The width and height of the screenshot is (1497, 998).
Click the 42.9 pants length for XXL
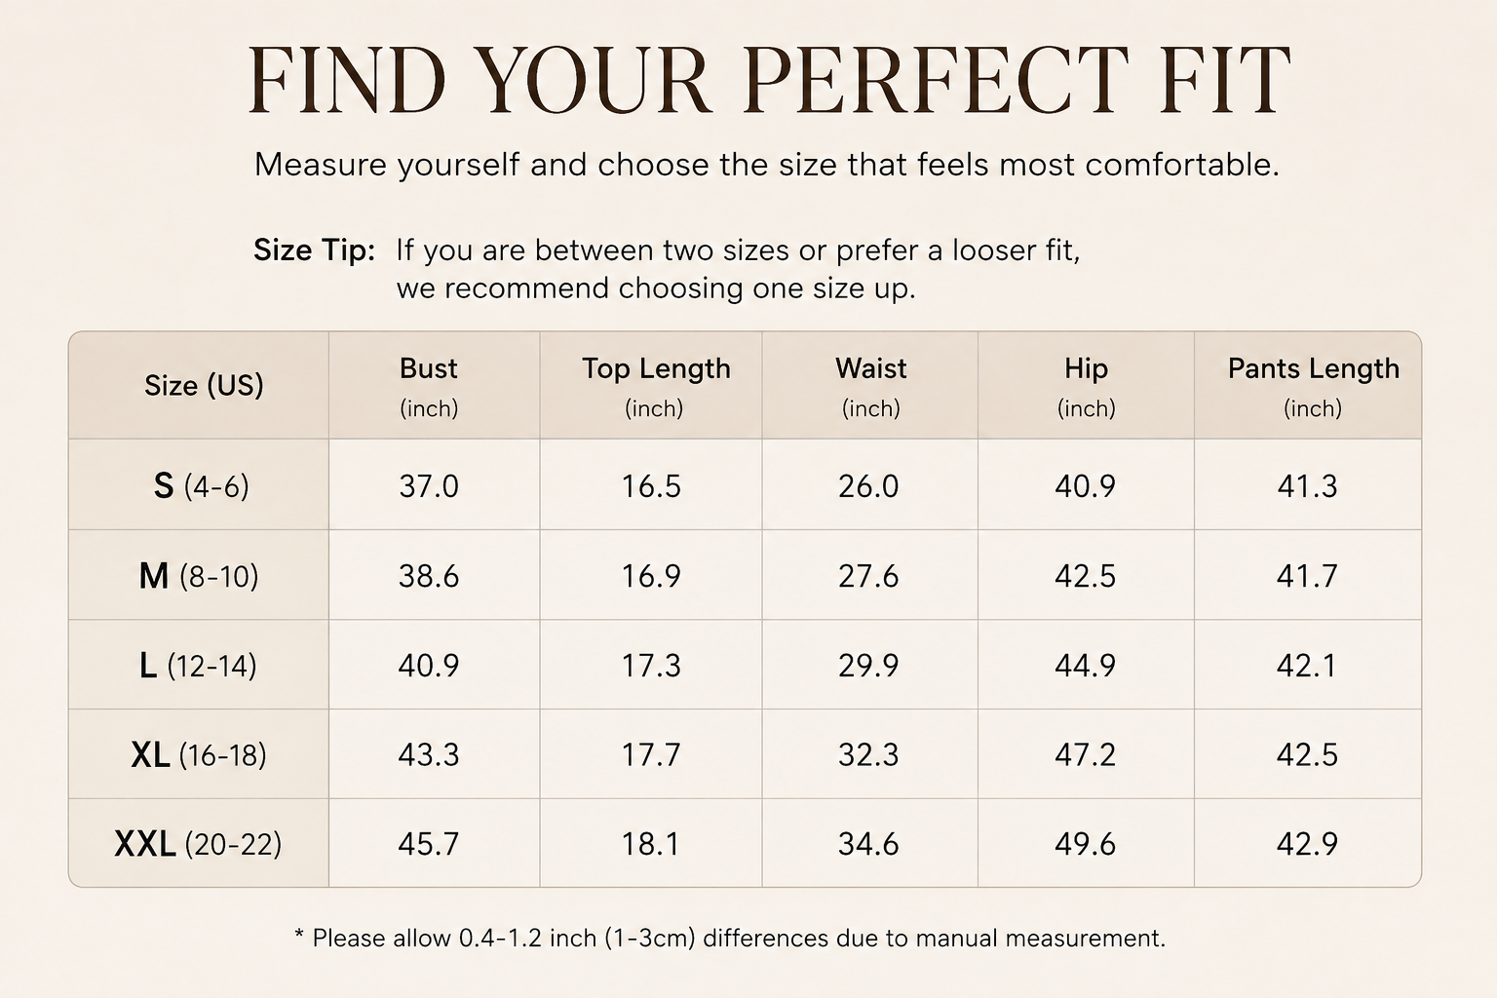[x=1307, y=844]
